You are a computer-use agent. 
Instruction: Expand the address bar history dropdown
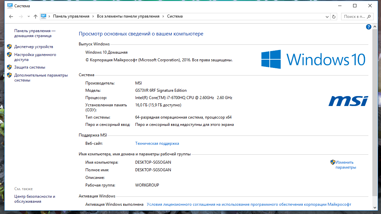point(327,17)
